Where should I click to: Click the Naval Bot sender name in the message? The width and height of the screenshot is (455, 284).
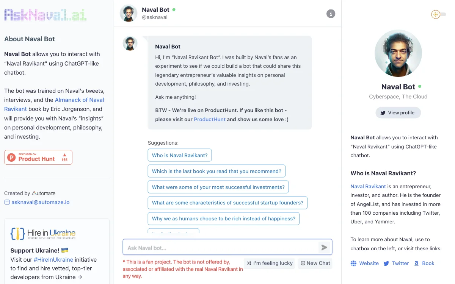168,47
